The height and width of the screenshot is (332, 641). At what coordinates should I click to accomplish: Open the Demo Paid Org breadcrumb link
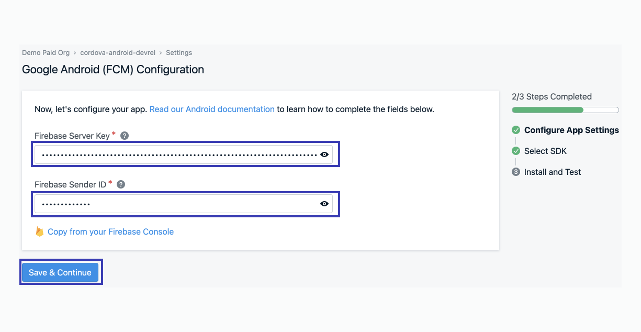coord(46,52)
